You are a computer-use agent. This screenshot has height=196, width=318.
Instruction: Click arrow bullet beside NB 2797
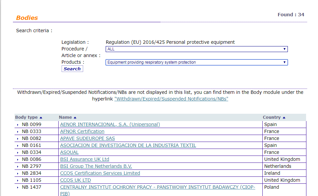[18, 166]
